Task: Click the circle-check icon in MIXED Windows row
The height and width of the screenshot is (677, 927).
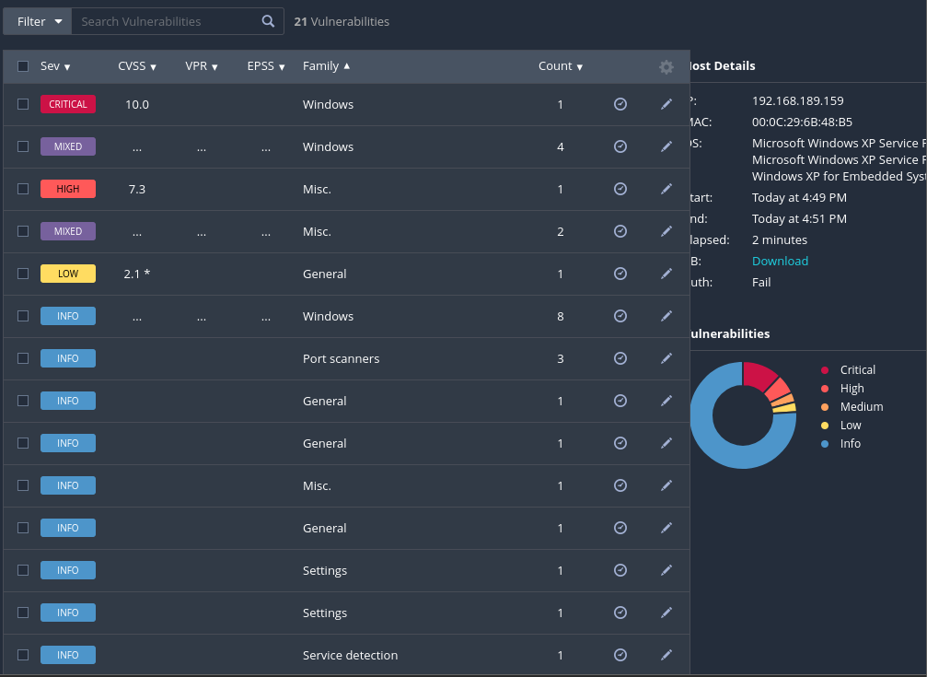Action: [x=620, y=146]
